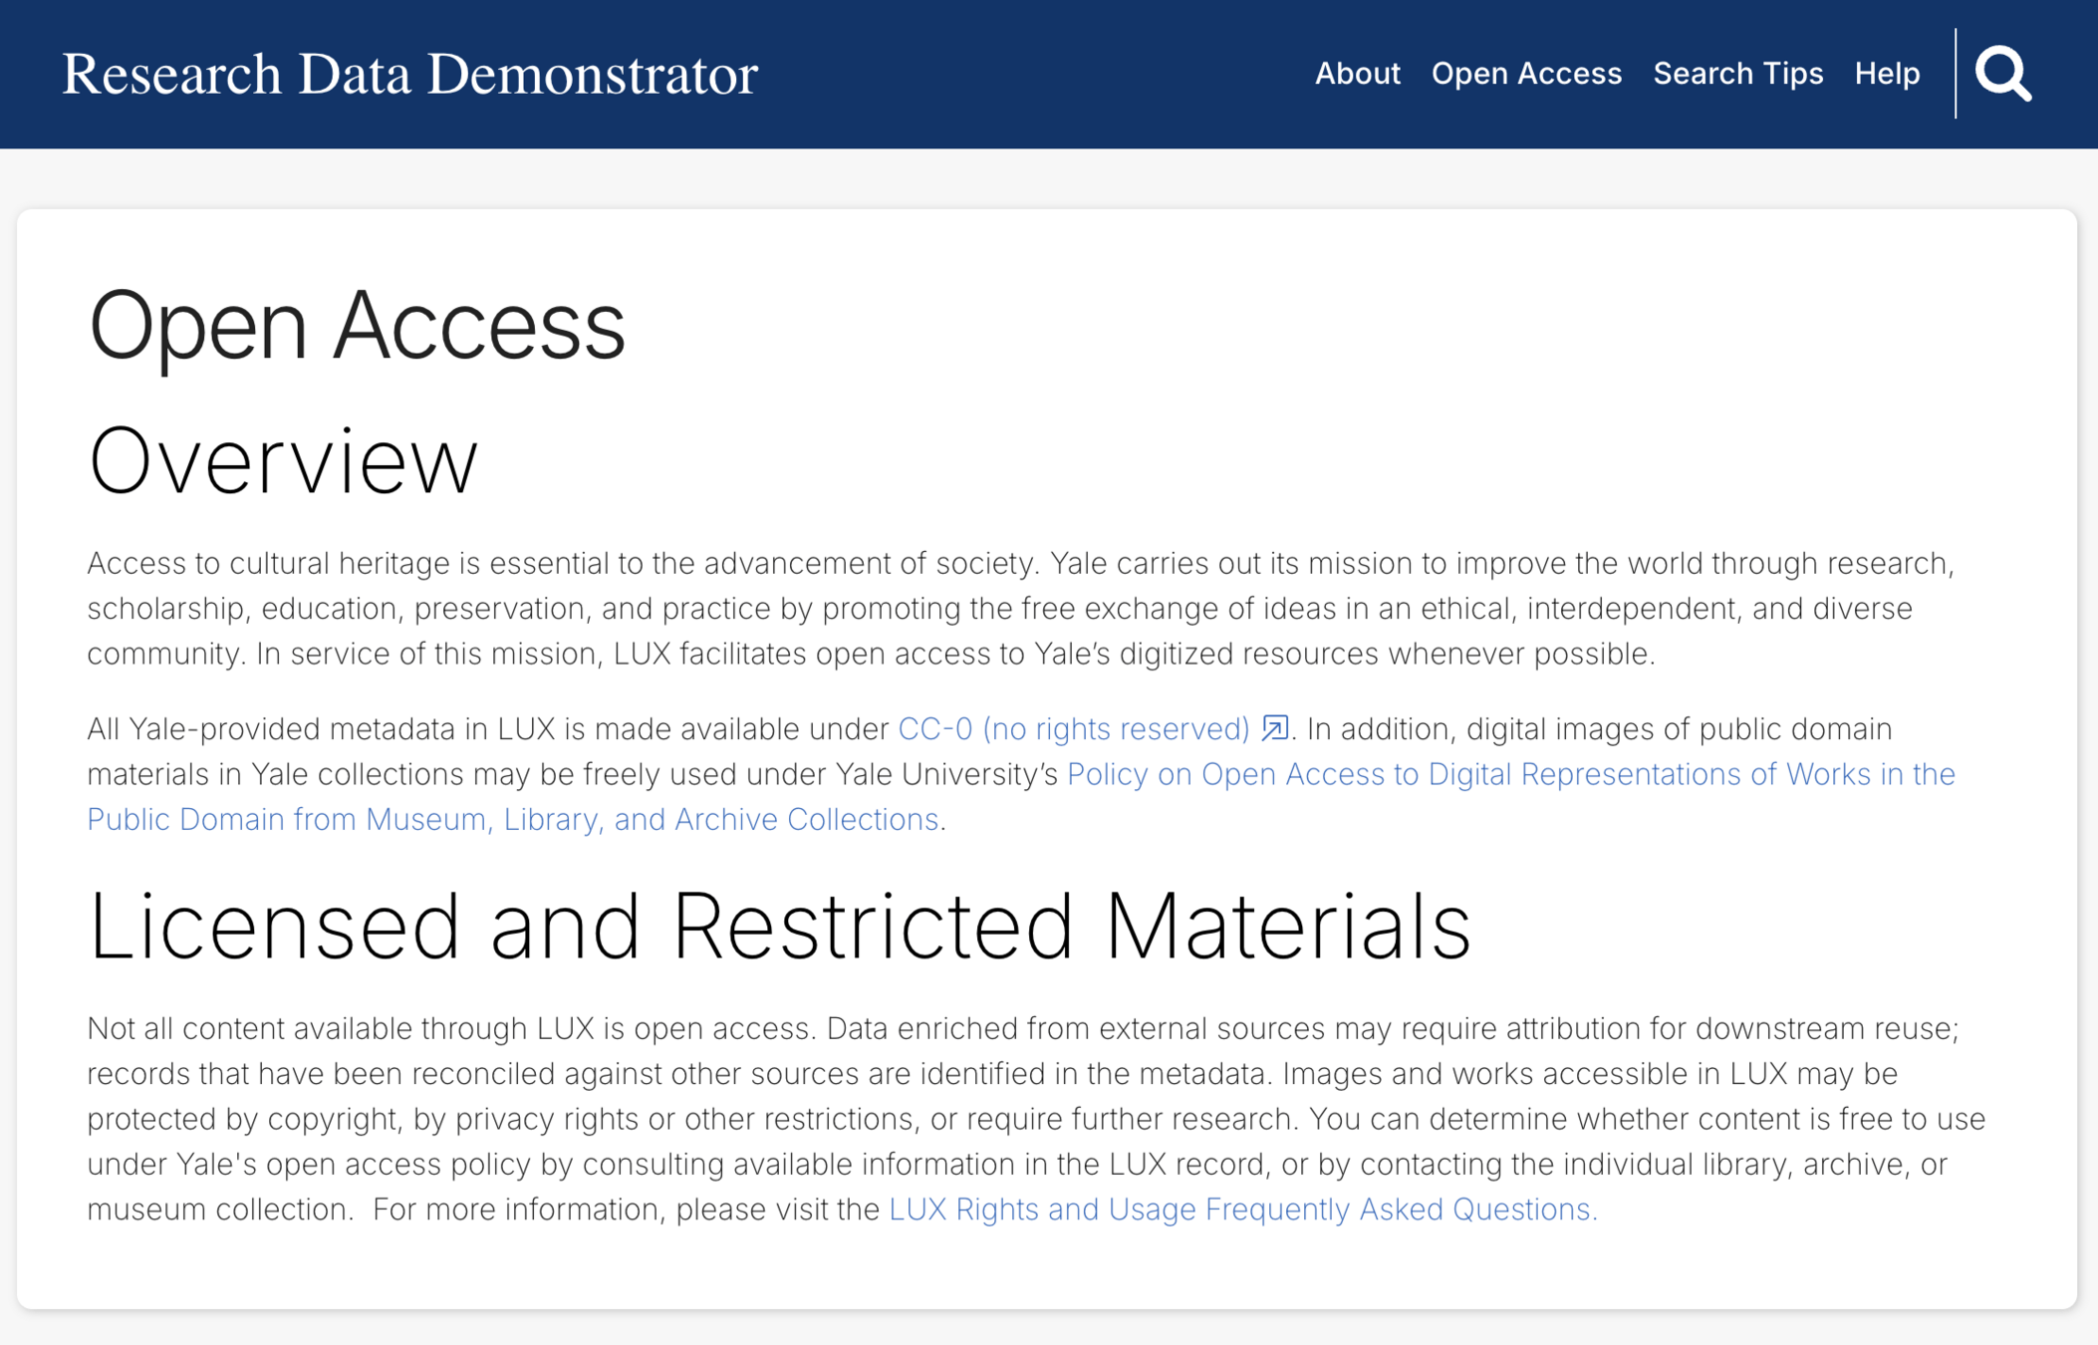2098x1345 pixels.
Task: Open the Help menu item
Action: (1887, 74)
